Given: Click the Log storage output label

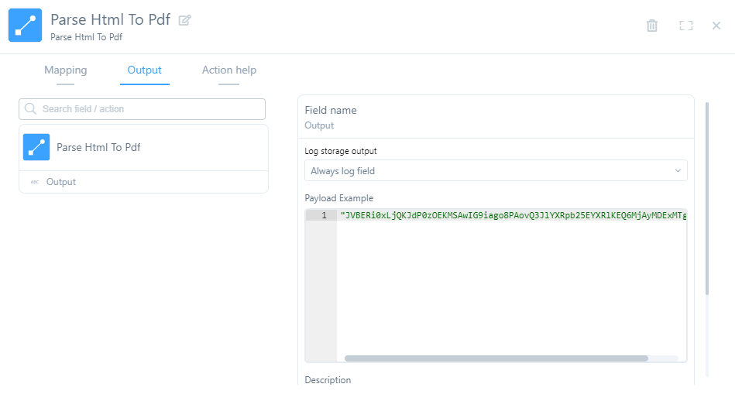Looking at the screenshot, I should click(341, 151).
